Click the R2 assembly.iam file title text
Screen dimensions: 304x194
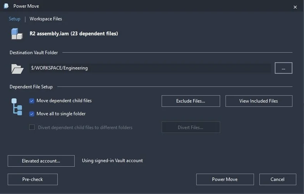[73, 34]
